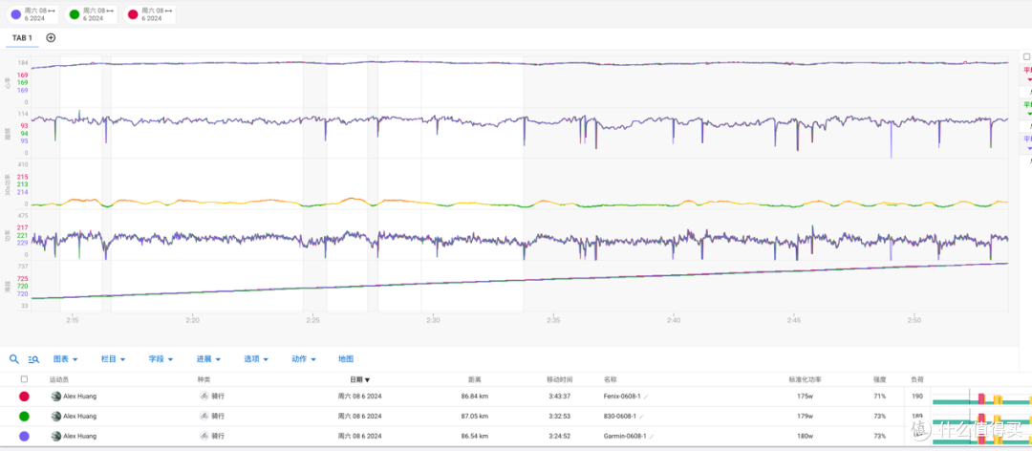Open the 地图 map view
The height and width of the screenshot is (451, 1032).
click(x=346, y=359)
